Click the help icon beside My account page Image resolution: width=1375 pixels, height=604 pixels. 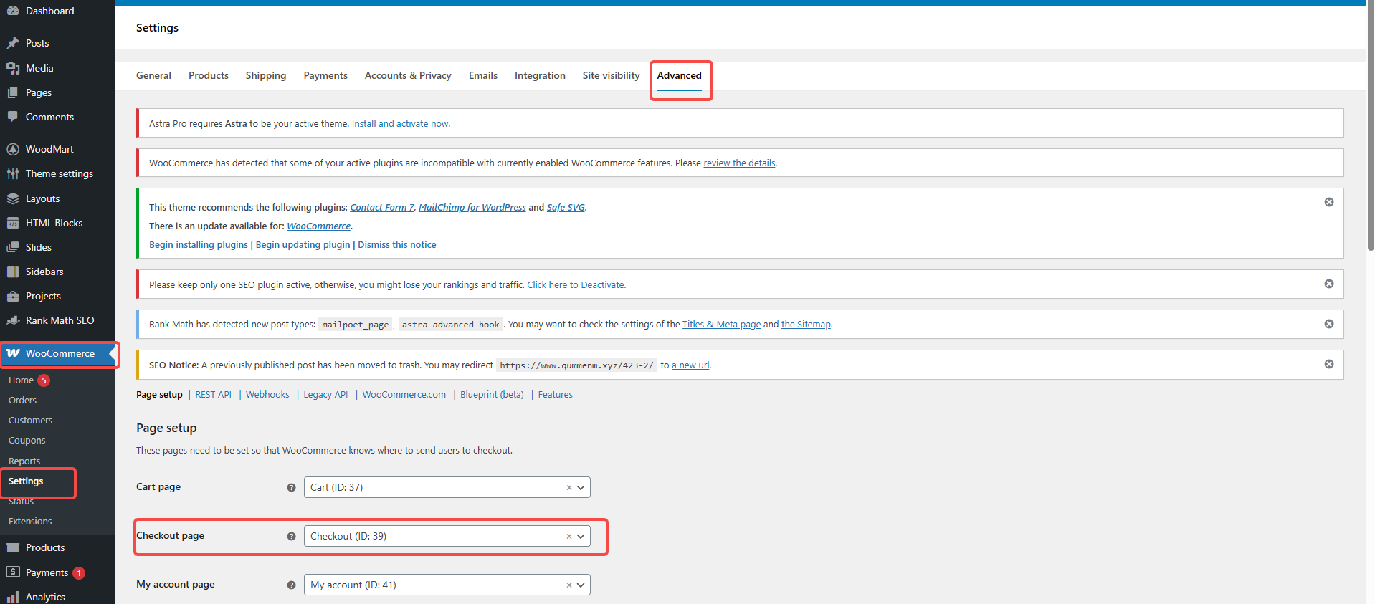coord(291,585)
